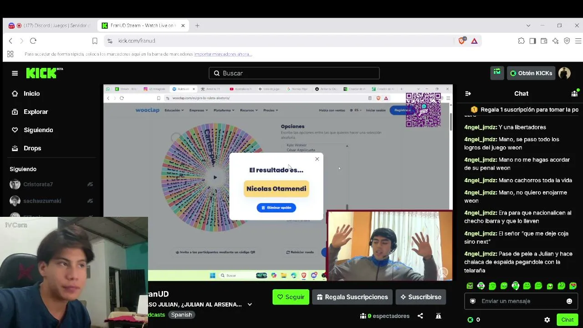Focus the Enviar un mensaje chat input

click(521, 301)
